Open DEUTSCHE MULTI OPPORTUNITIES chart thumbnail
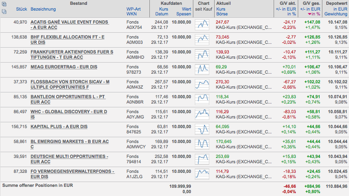 pos(202,159)
